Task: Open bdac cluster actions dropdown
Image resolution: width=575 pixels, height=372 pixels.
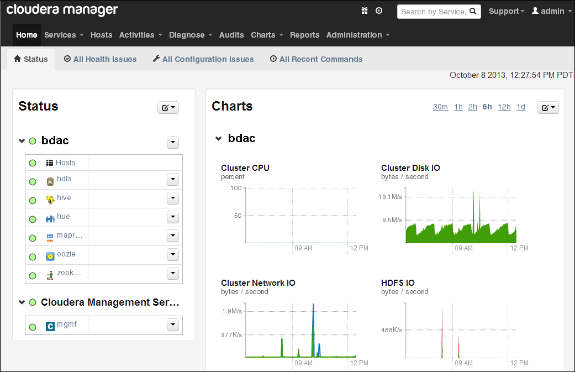Action: tap(173, 142)
